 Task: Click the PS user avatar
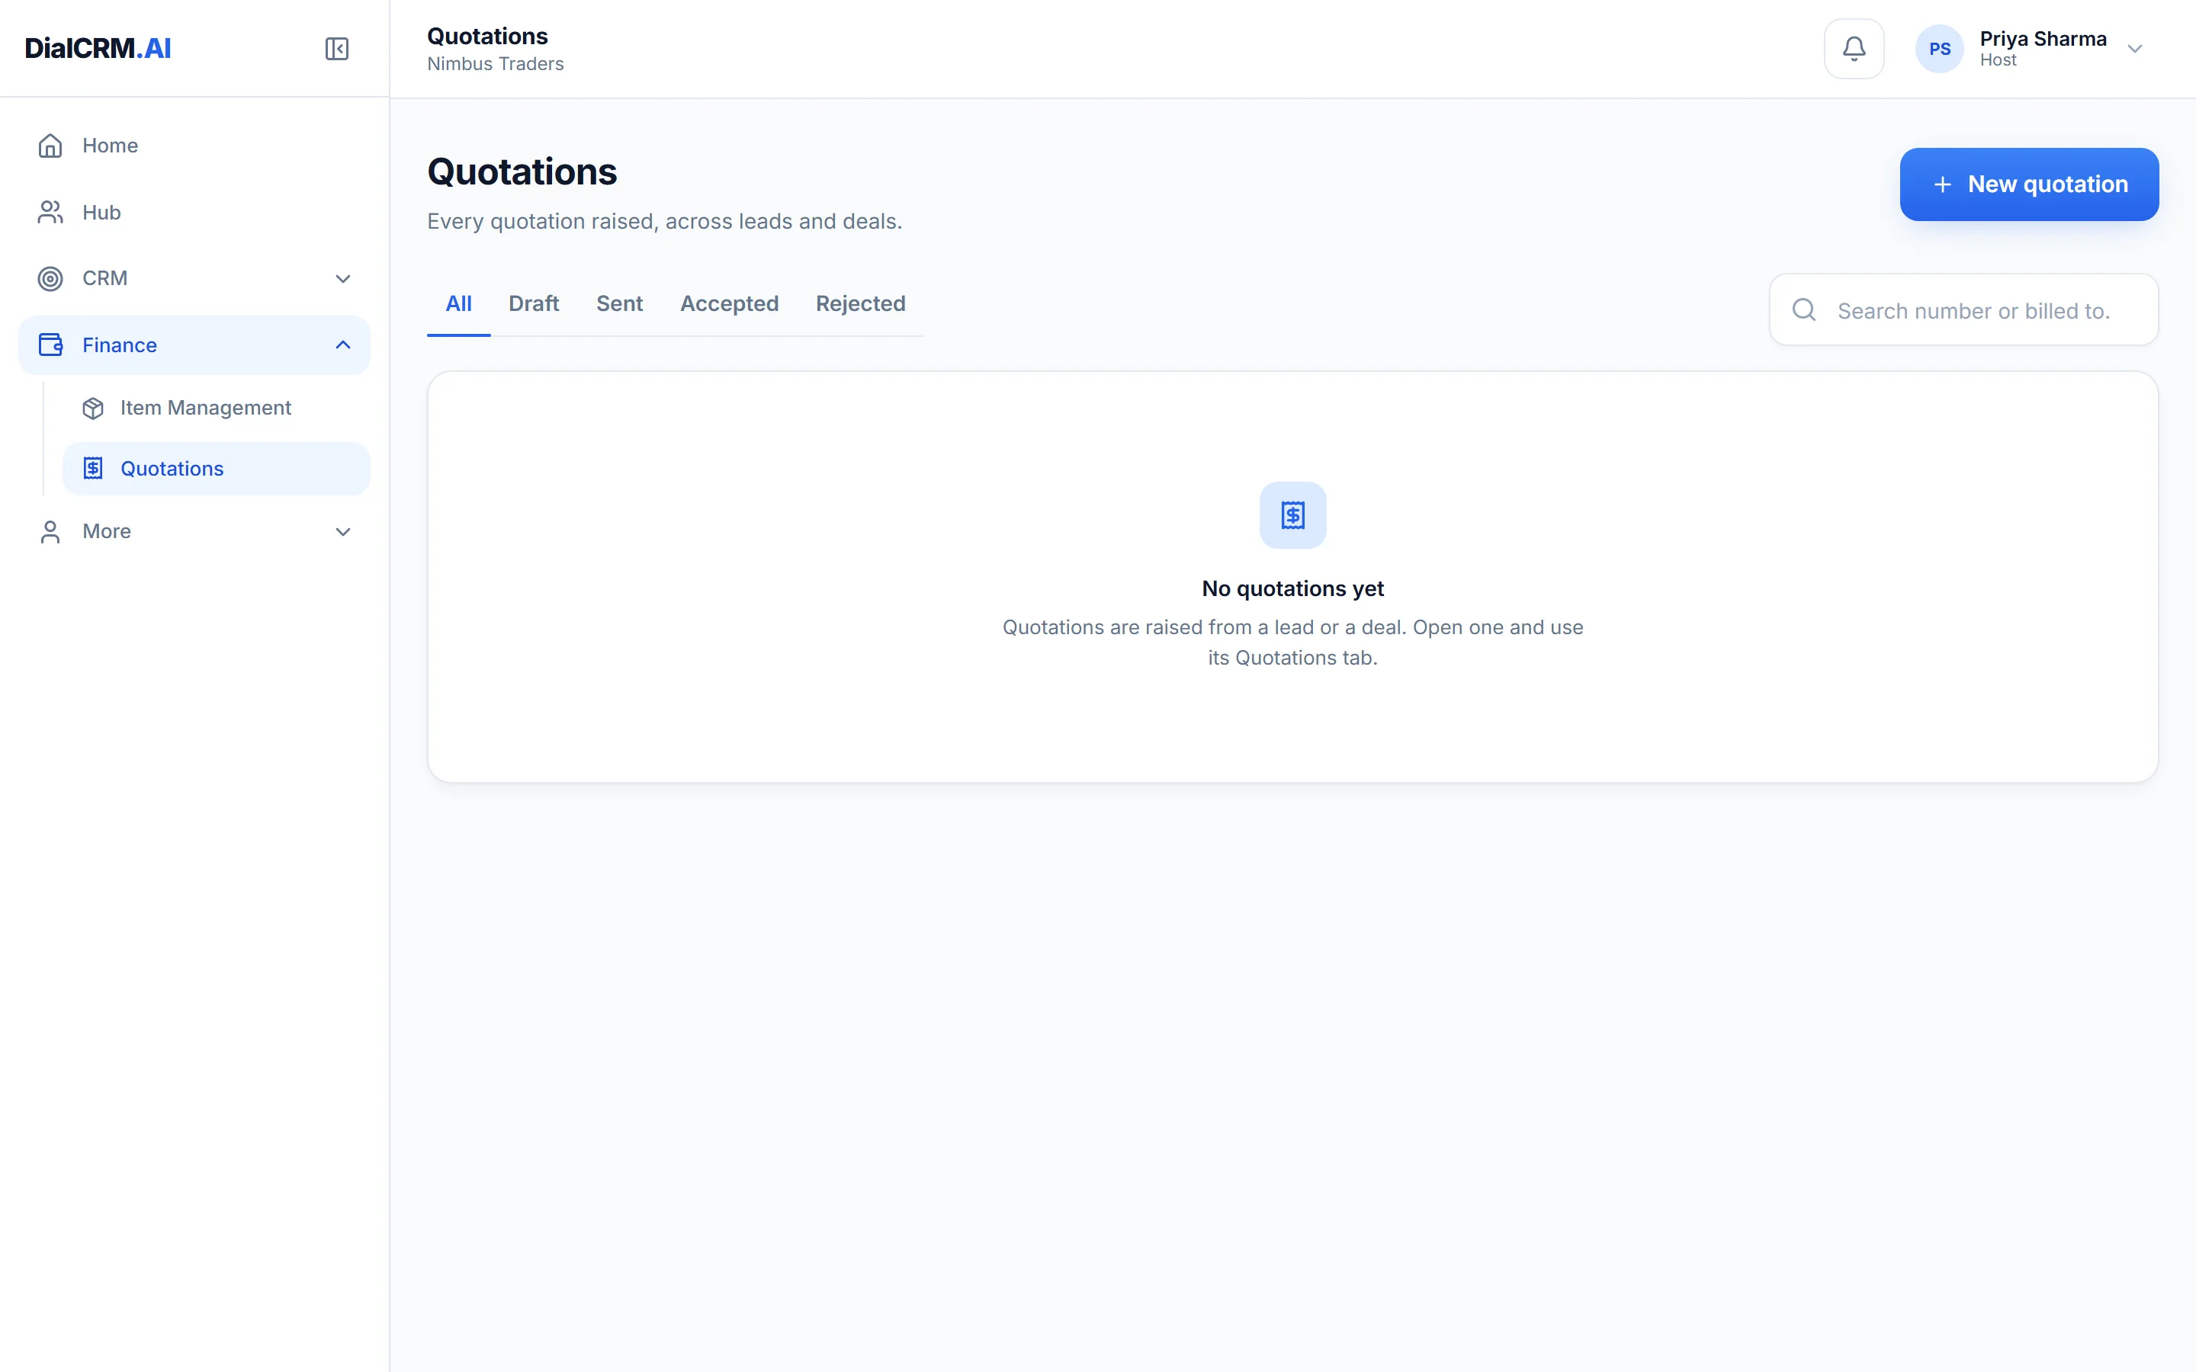tap(1939, 49)
